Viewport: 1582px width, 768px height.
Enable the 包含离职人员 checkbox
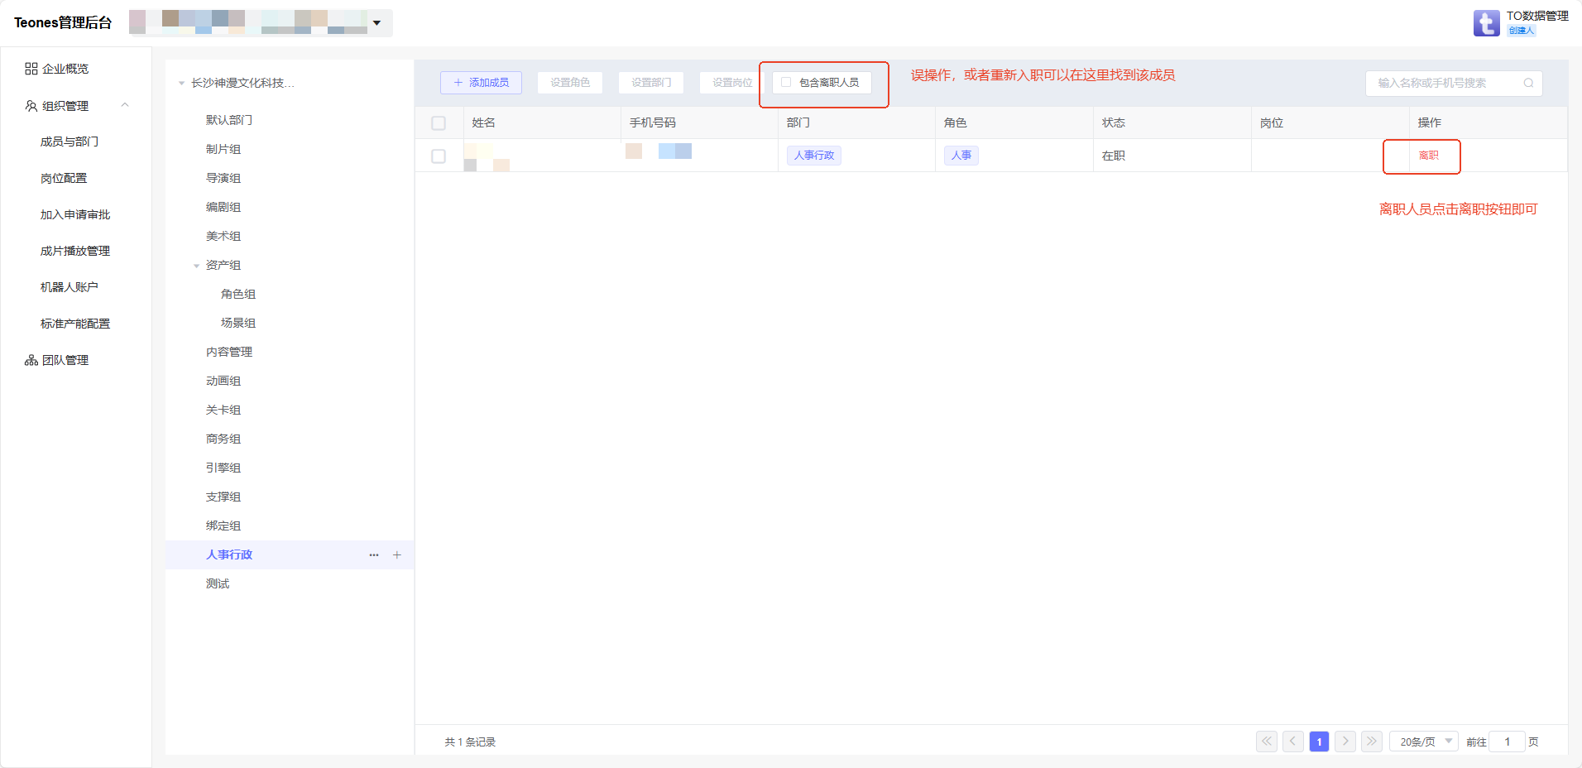pos(786,83)
